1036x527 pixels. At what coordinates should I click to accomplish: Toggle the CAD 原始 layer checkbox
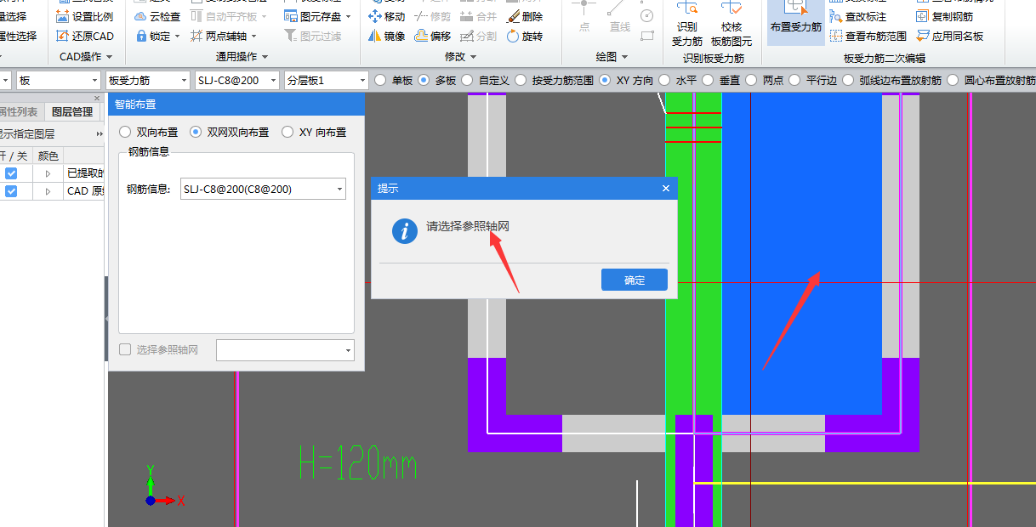11,191
